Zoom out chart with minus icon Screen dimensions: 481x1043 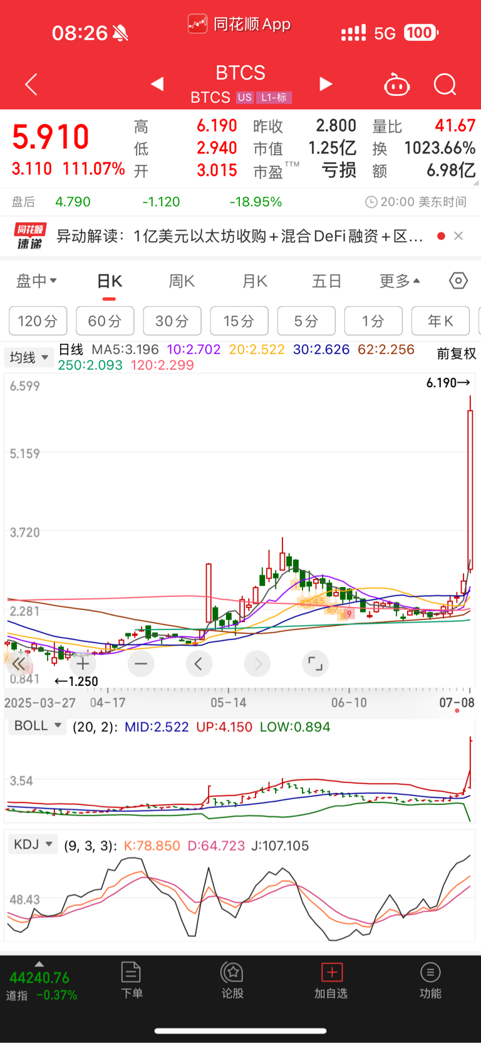pyautogui.click(x=141, y=664)
